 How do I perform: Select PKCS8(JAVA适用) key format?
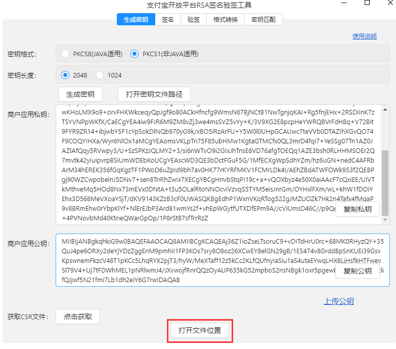click(65, 54)
